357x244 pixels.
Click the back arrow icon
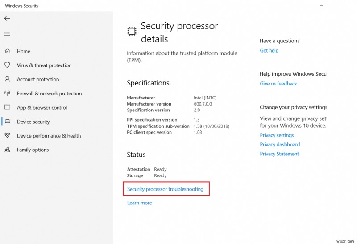click(x=7, y=18)
